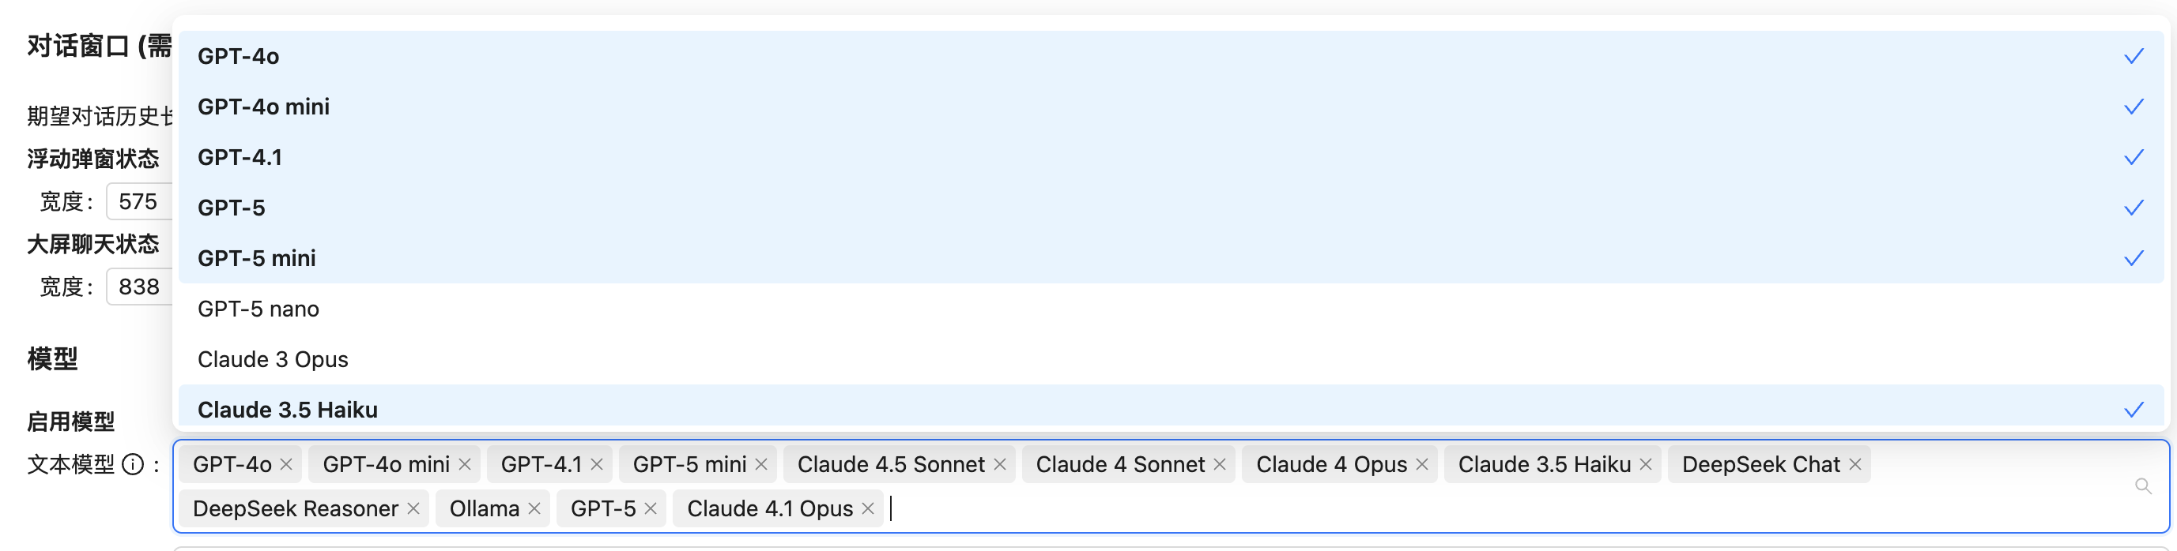This screenshot has width=2177, height=551.
Task: Remove the GPT-4o tag
Action: coord(285,464)
